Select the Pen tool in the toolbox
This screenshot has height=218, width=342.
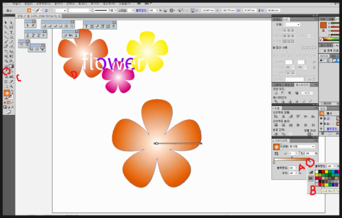point(6,32)
